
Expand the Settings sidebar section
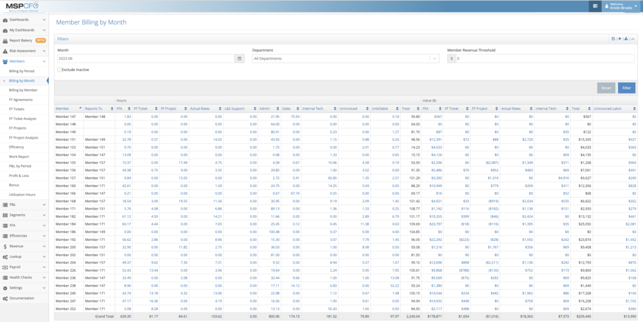coord(24,288)
